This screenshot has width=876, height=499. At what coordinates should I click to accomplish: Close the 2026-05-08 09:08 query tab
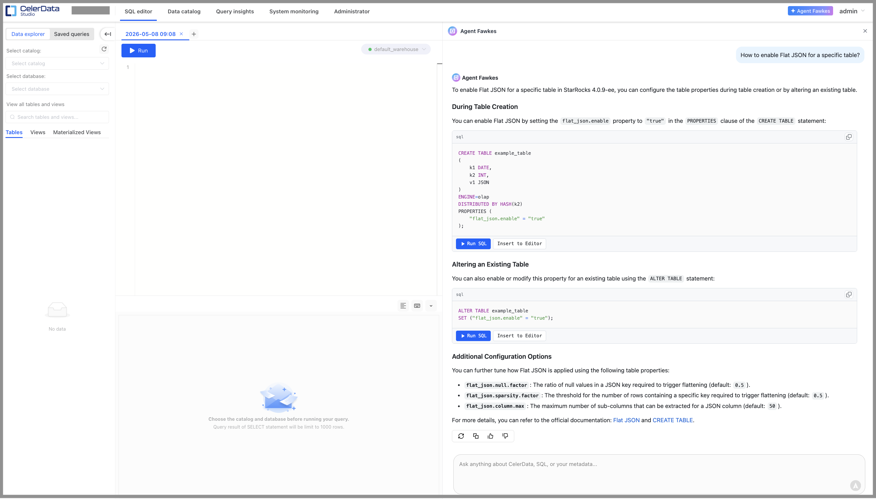tap(181, 34)
